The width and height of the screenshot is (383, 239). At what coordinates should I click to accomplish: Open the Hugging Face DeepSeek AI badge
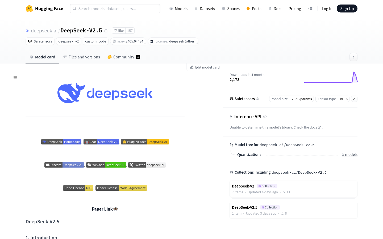tap(145, 142)
